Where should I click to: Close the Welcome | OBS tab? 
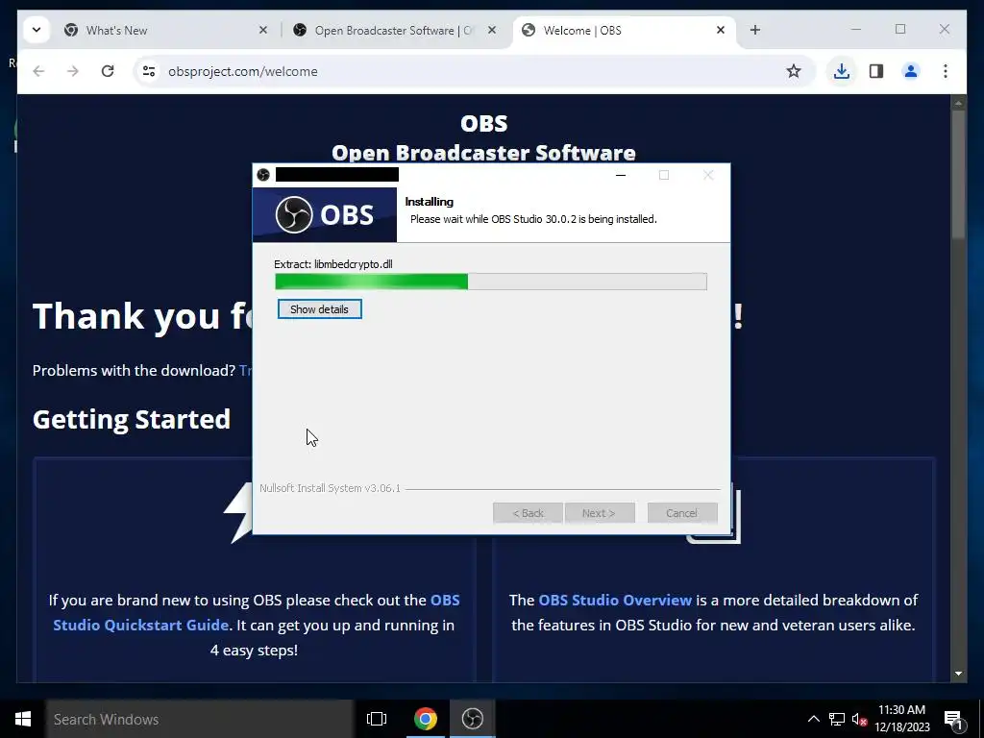click(x=721, y=30)
